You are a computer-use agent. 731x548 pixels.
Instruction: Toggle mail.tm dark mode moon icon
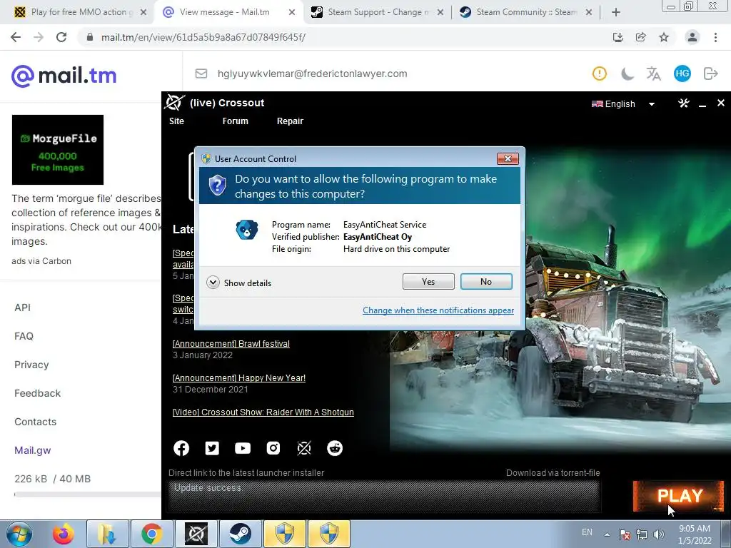(x=627, y=73)
